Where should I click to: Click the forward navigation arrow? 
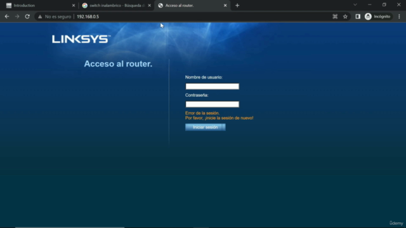pos(17,16)
